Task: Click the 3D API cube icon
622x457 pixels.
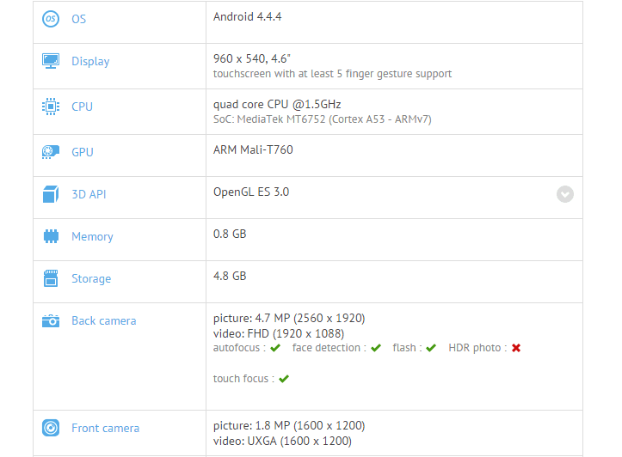Action: tap(51, 194)
